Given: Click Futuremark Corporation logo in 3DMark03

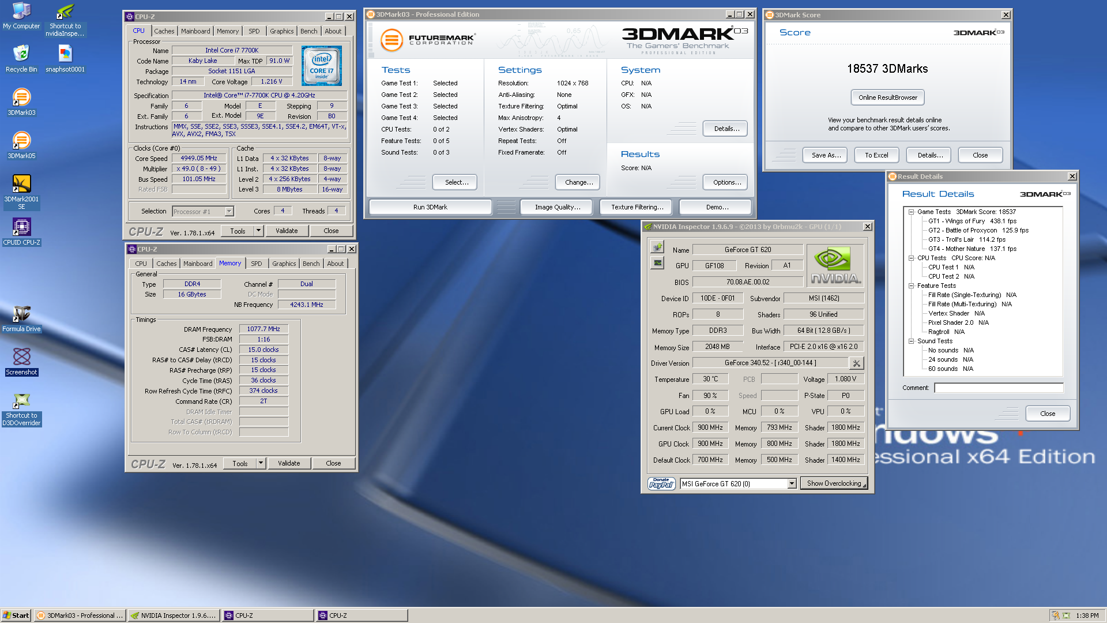Looking at the screenshot, I should (427, 40).
